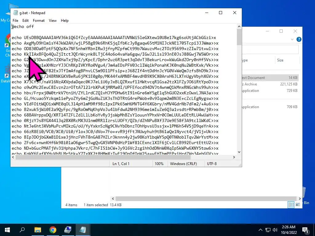Select the Text Document row showing 14 KB

270,78
